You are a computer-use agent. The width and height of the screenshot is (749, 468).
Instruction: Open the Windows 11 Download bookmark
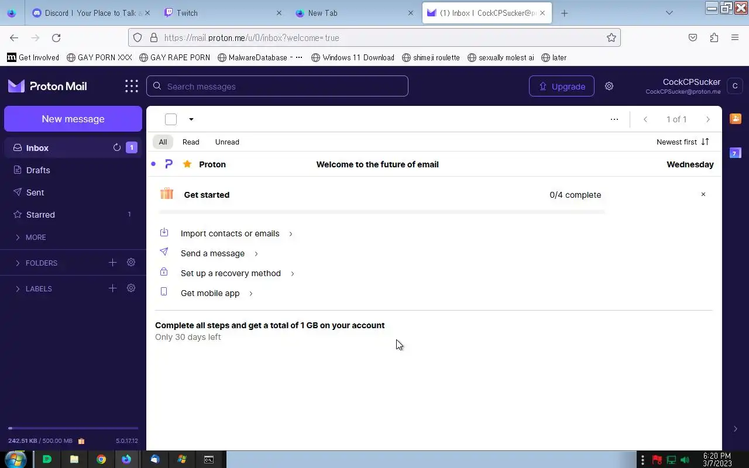click(x=353, y=57)
